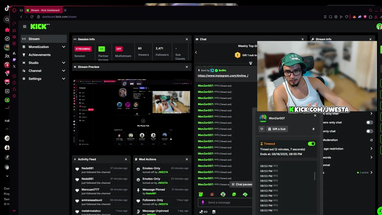Image resolution: width=382 pixels, height=215 pixels.
Task: Open a new browser tab
Action: point(65,10)
